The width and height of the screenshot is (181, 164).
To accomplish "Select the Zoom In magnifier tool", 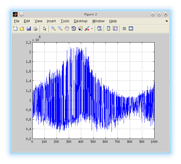I will [x=53, y=28].
